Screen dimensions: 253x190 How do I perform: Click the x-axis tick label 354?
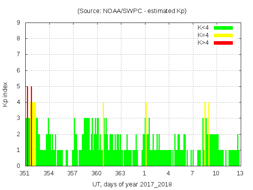point(49,173)
